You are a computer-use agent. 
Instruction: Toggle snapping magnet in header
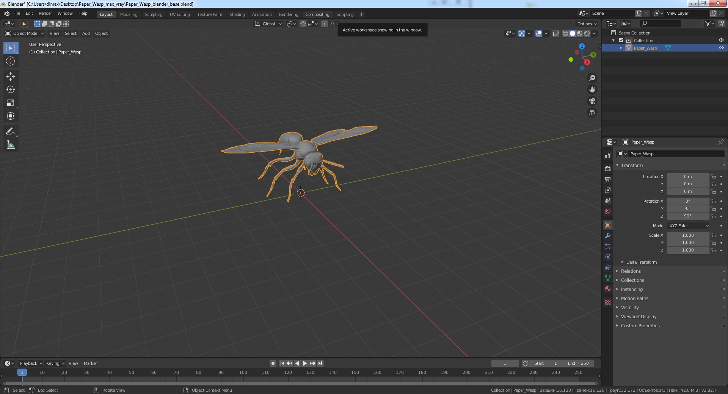[x=303, y=24]
